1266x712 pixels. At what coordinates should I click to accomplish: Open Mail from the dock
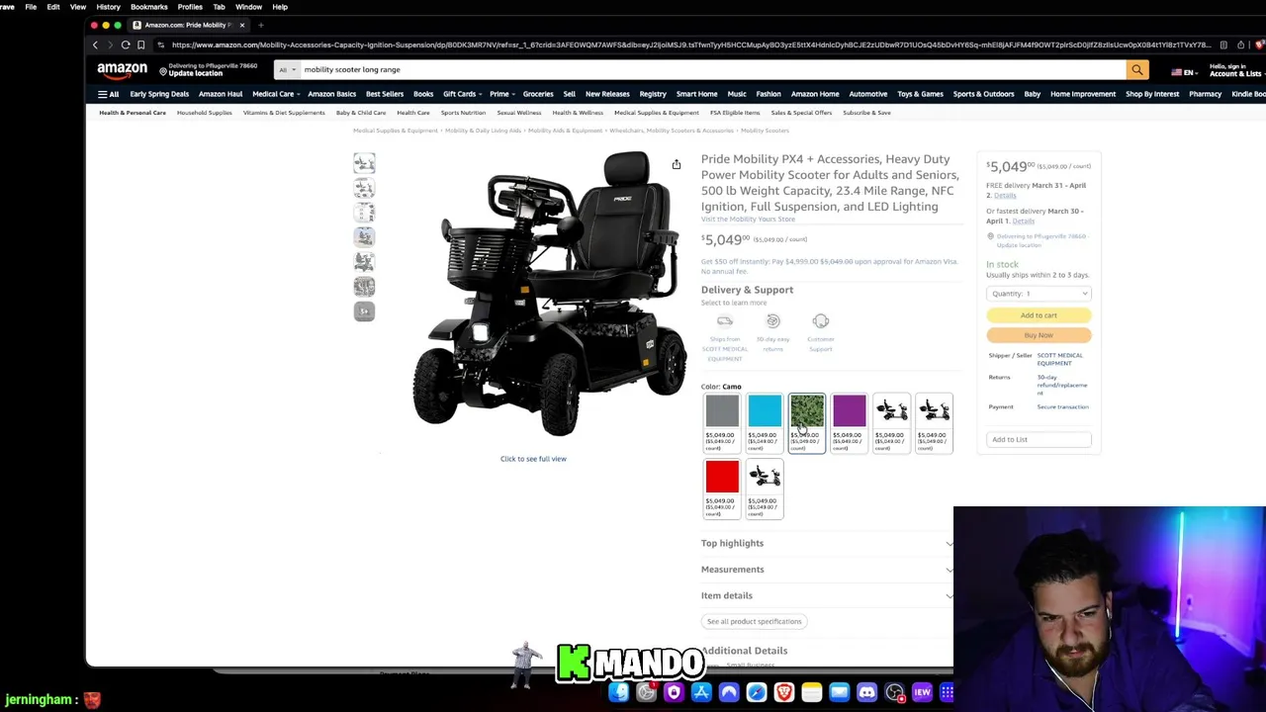(x=840, y=692)
